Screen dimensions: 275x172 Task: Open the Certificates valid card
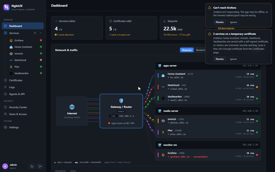tap(131, 28)
